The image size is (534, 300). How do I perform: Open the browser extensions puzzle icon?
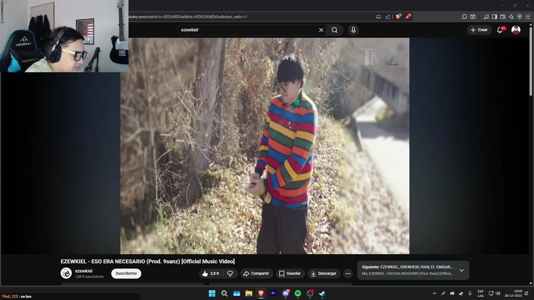coord(464,17)
